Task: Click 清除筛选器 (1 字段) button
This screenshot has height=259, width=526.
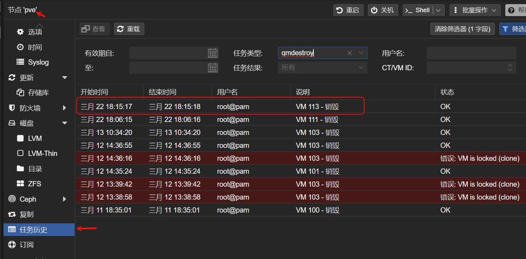Action: click(462, 29)
